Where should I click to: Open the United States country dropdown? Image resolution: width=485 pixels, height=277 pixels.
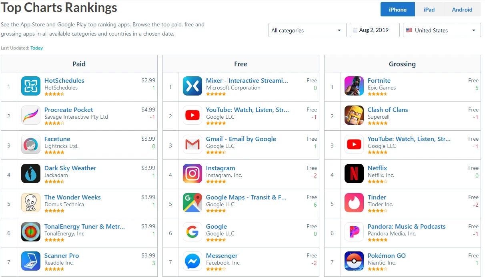coord(442,30)
